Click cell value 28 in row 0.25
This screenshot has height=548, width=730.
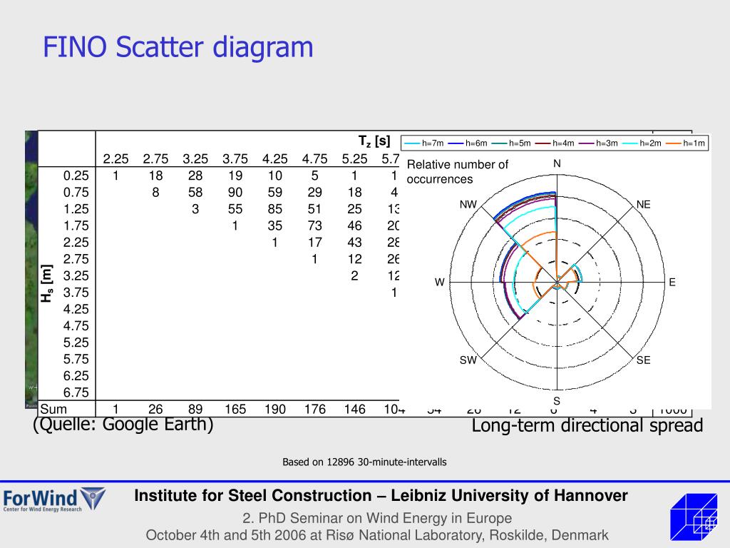pyautogui.click(x=195, y=176)
